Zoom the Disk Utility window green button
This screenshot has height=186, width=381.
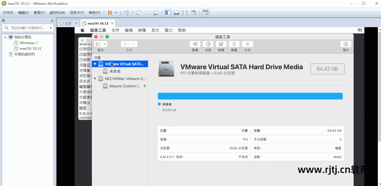pos(107,37)
